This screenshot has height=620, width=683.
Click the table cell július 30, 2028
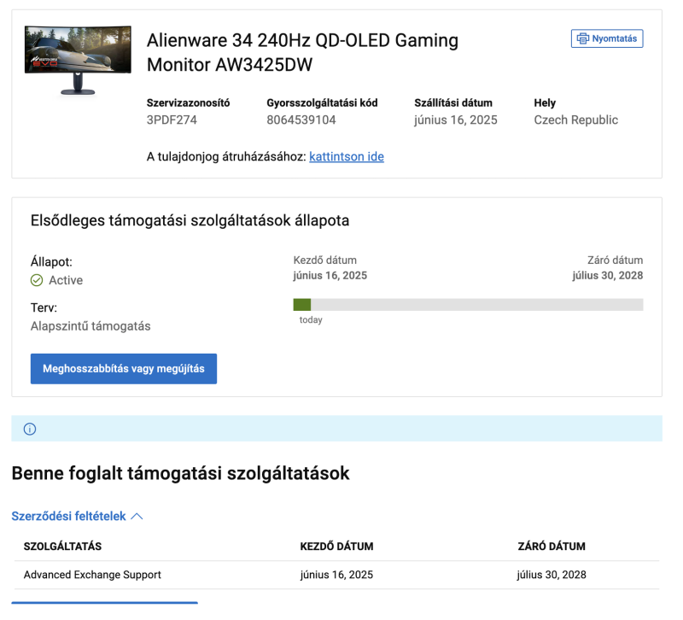point(552,575)
